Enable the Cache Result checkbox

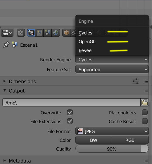(x=145, y=121)
